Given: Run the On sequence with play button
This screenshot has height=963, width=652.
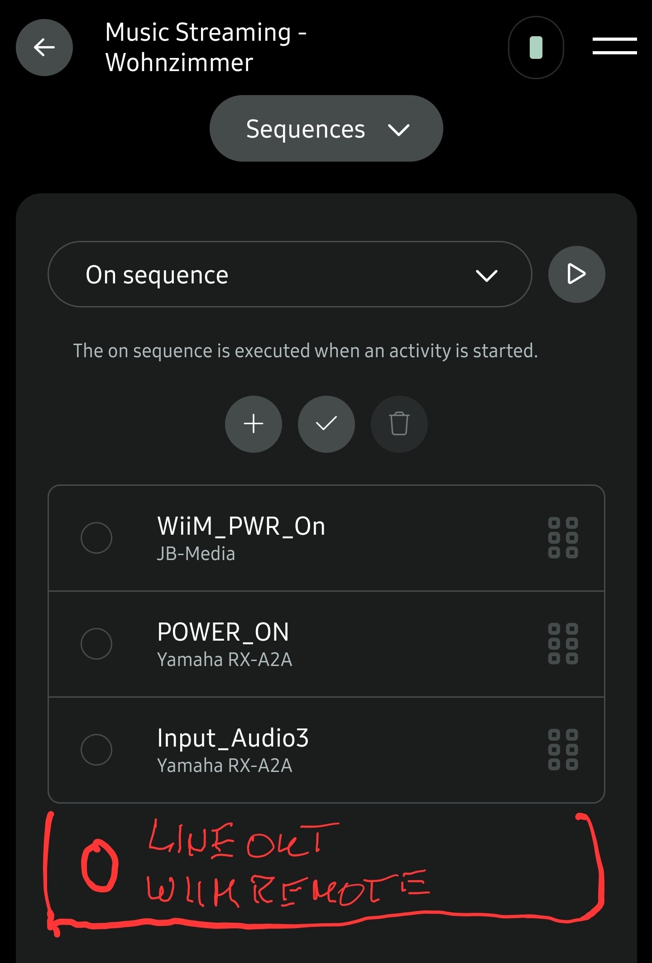Looking at the screenshot, I should 576,274.
